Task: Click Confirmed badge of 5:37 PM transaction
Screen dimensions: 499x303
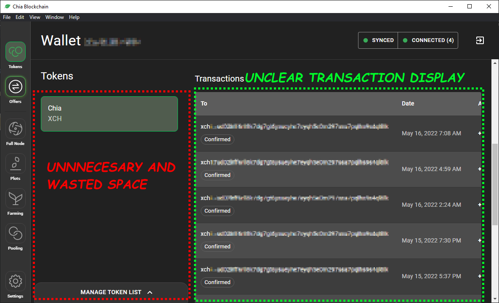Action: tap(218, 282)
